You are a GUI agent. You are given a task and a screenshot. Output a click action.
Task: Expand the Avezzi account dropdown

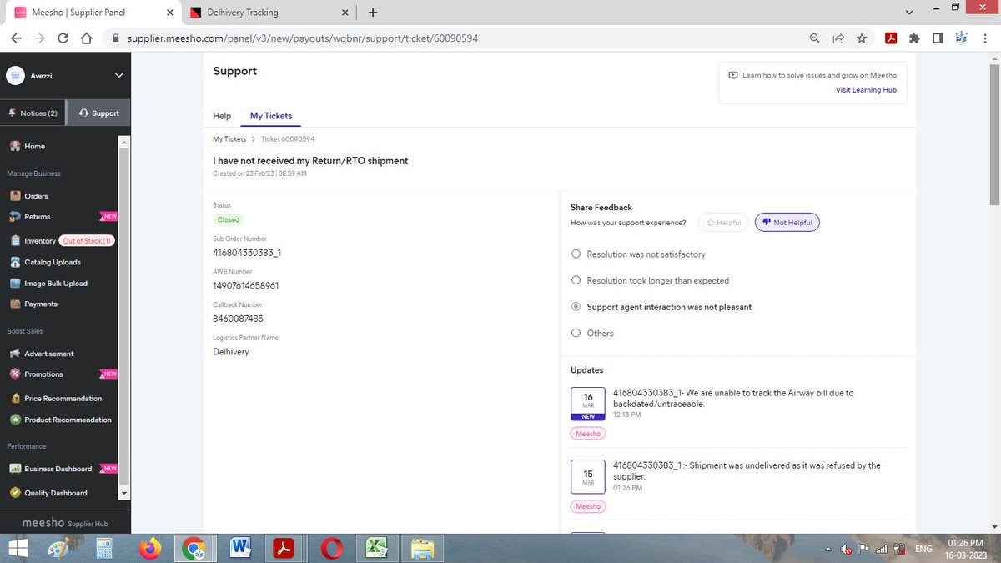coord(118,75)
